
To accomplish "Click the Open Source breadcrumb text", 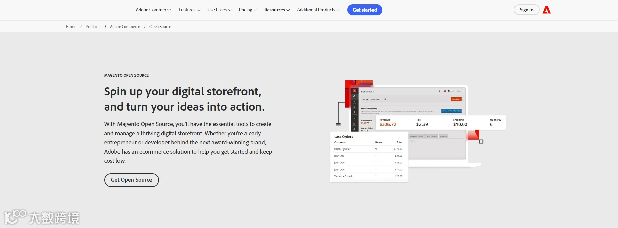I will (x=160, y=27).
